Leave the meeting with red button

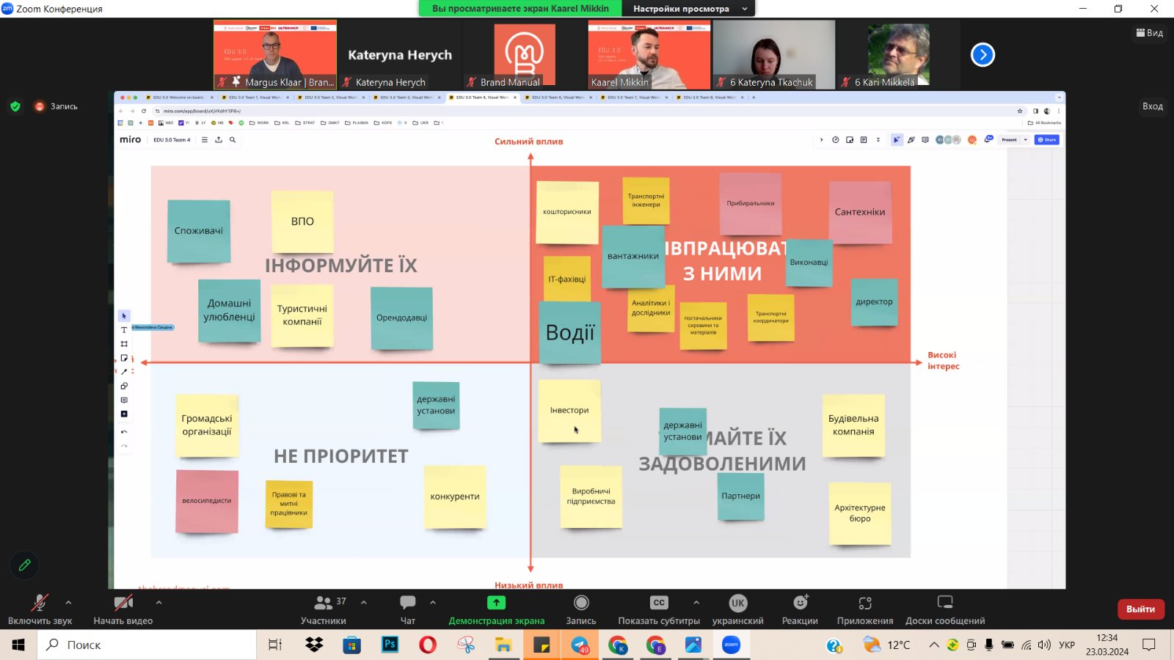[1140, 609]
